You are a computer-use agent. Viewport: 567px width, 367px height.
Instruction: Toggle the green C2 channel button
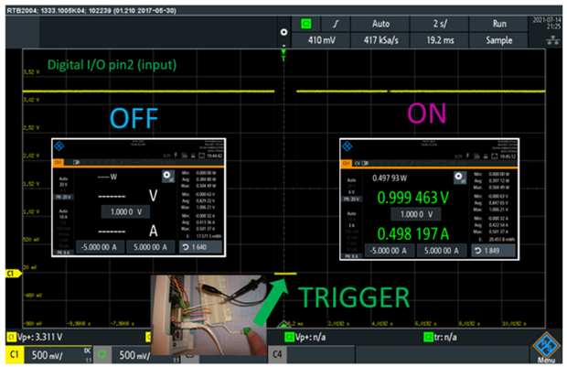[x=102, y=354]
